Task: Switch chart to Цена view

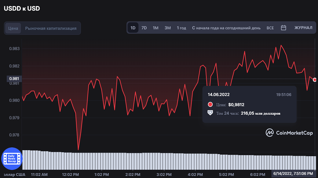Action: 13,28
